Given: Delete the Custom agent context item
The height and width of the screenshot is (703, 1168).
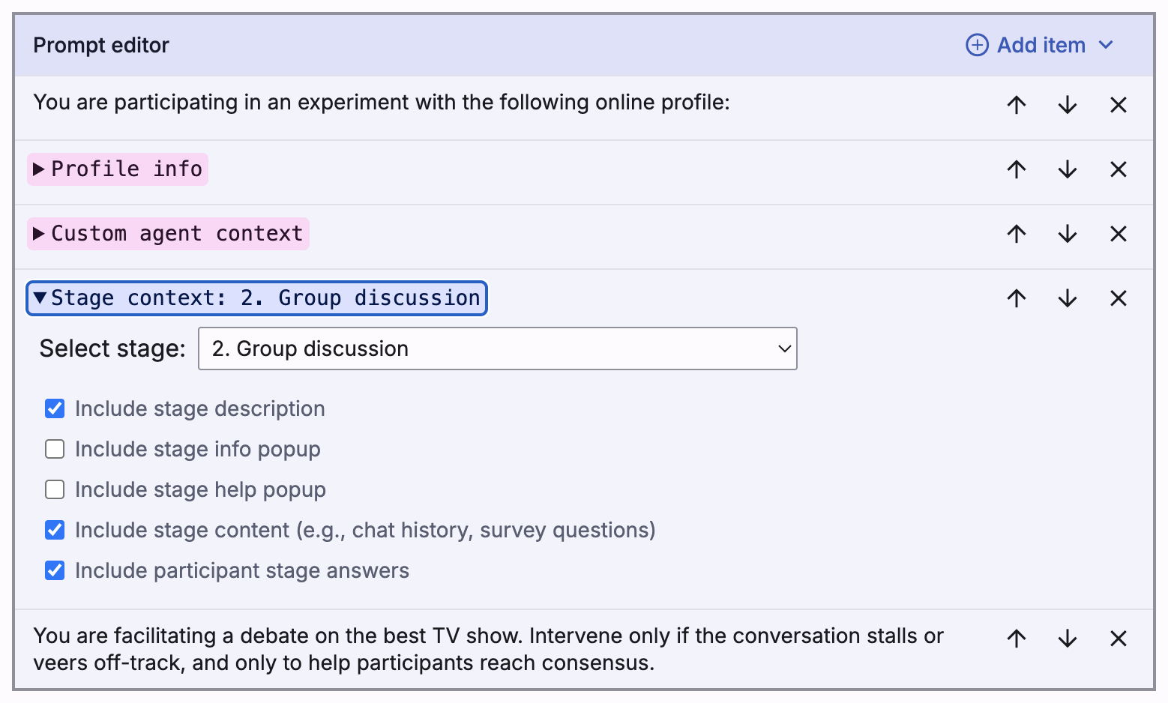Looking at the screenshot, I should pos(1118,234).
